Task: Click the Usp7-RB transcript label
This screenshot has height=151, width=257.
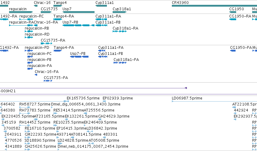Action: coord(70,22)
